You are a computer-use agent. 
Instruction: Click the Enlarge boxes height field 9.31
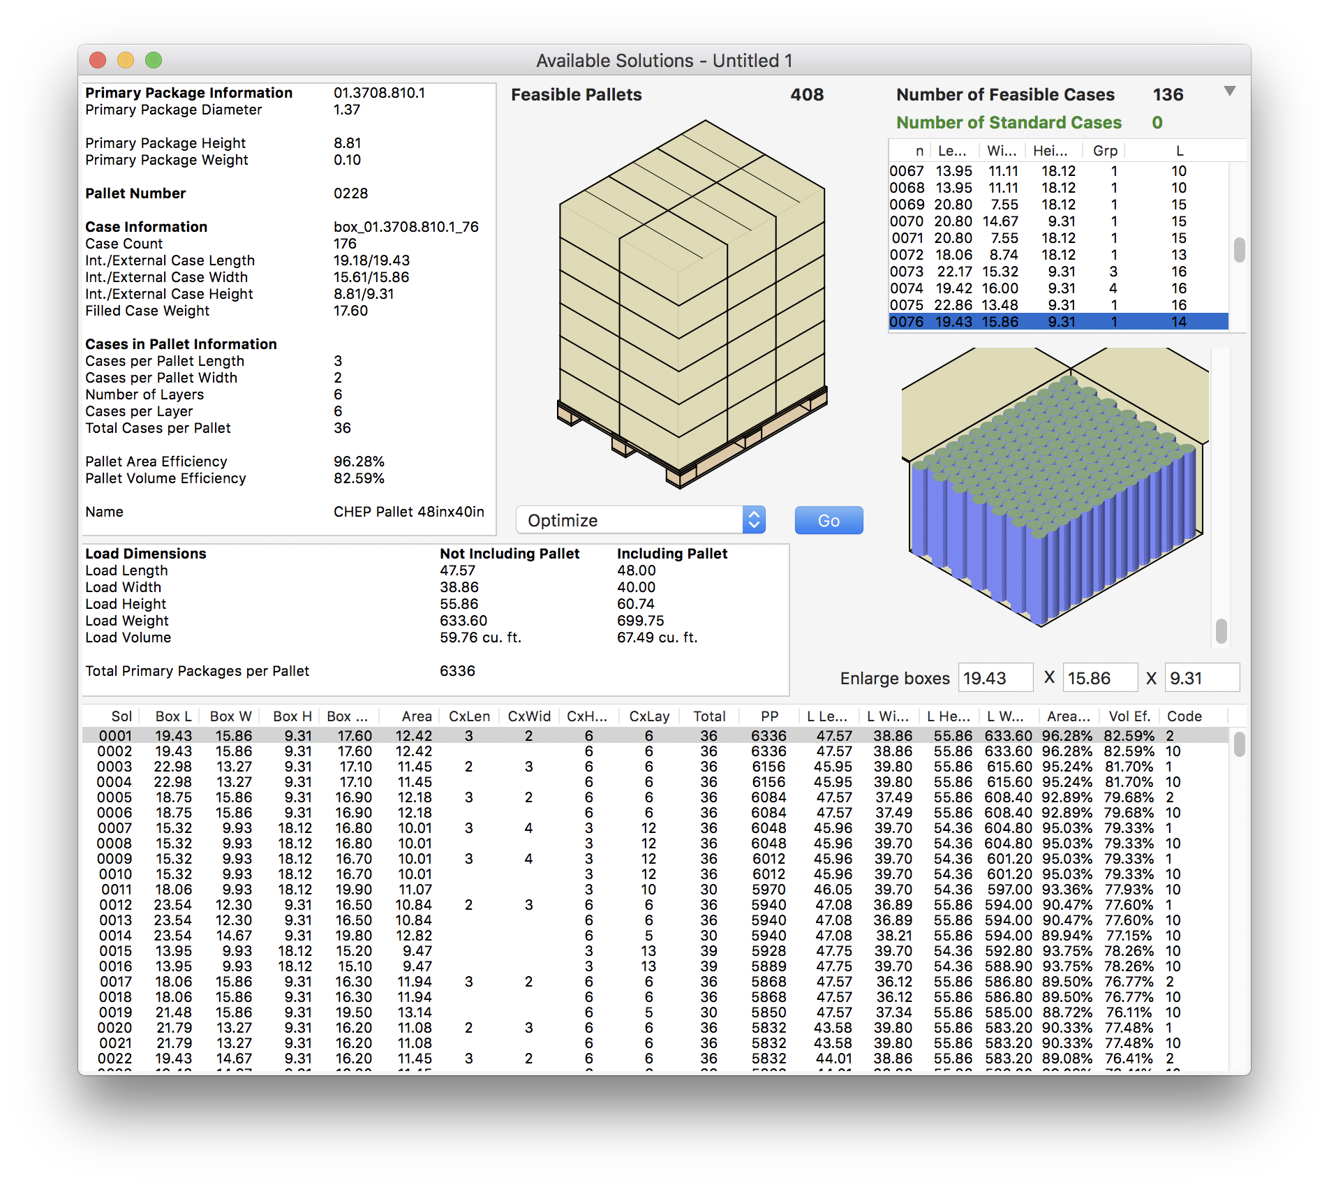pos(1202,678)
